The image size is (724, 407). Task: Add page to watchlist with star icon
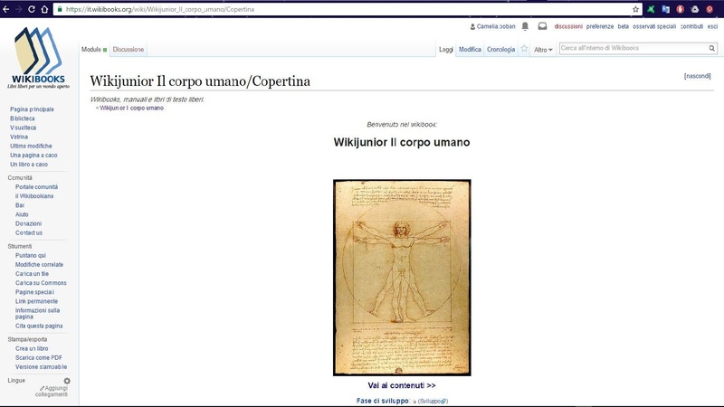click(524, 49)
